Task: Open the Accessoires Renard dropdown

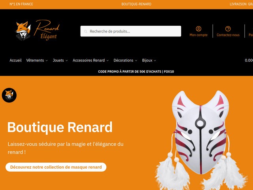Action: tap(91, 60)
